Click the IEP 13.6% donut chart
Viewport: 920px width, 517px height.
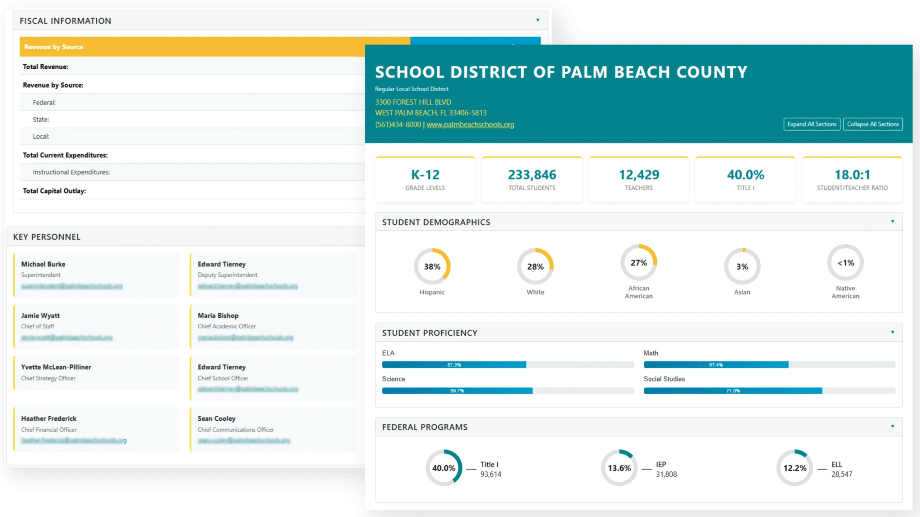coord(619,468)
